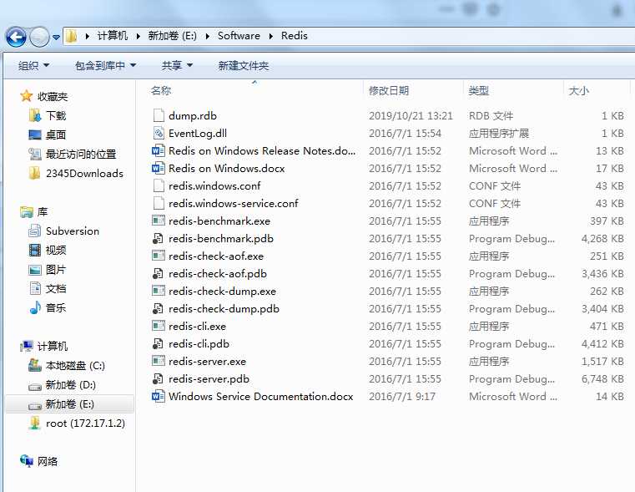Select EventLog.dll file icon
Image resolution: width=635 pixels, height=492 pixels.
(159, 133)
